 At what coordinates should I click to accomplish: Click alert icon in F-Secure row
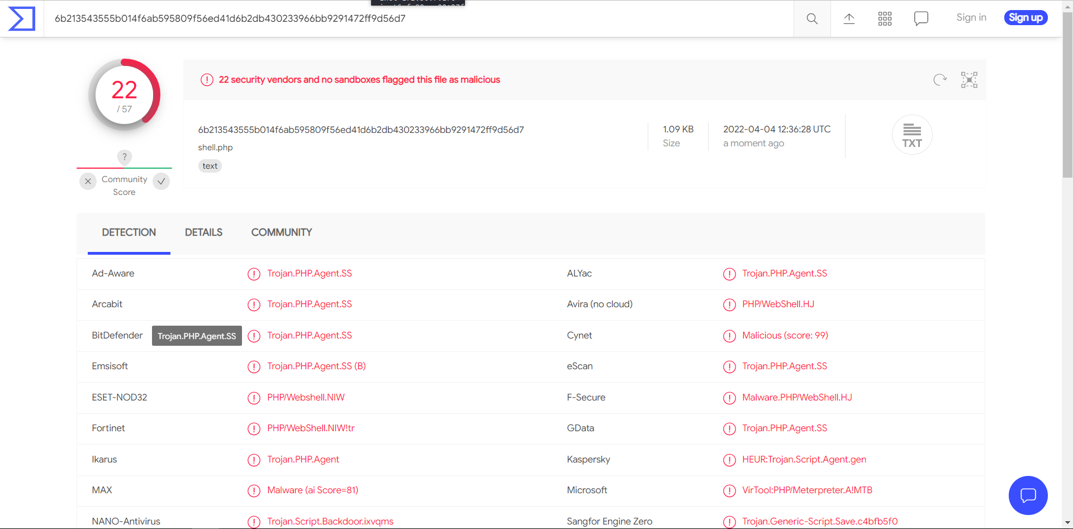[x=729, y=398]
